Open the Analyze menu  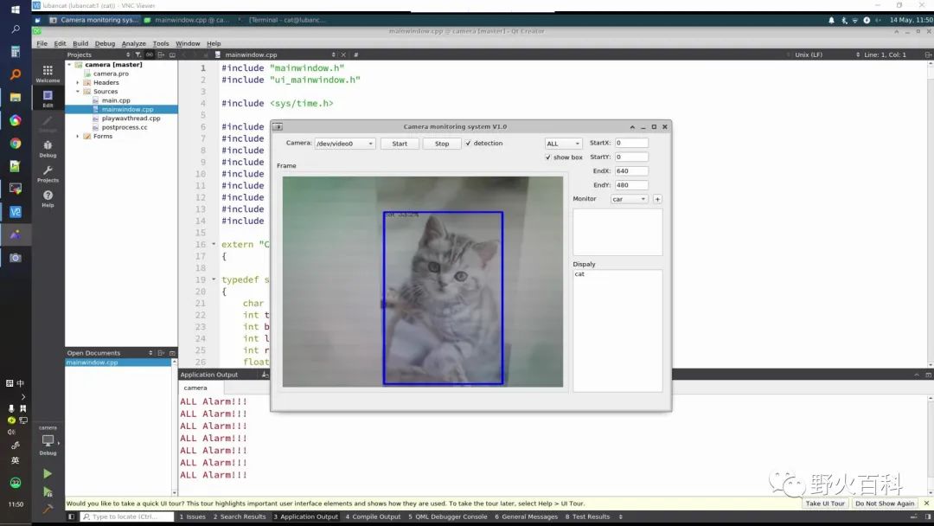(133, 43)
